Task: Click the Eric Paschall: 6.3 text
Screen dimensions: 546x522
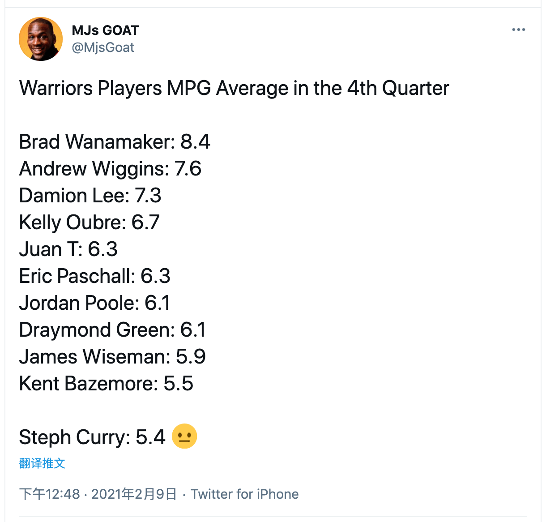Action: coord(94,276)
